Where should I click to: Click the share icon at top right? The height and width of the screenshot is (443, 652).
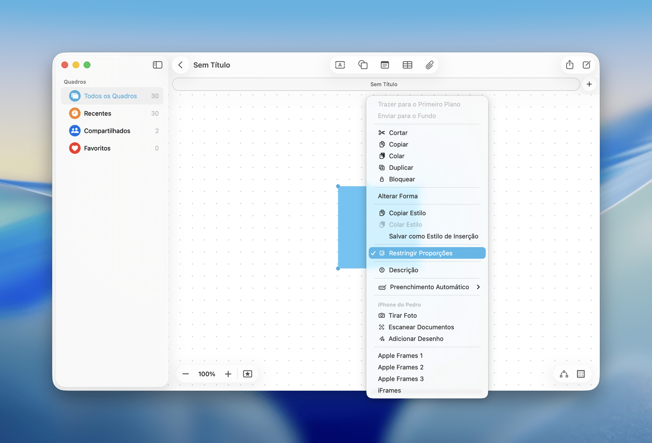569,65
